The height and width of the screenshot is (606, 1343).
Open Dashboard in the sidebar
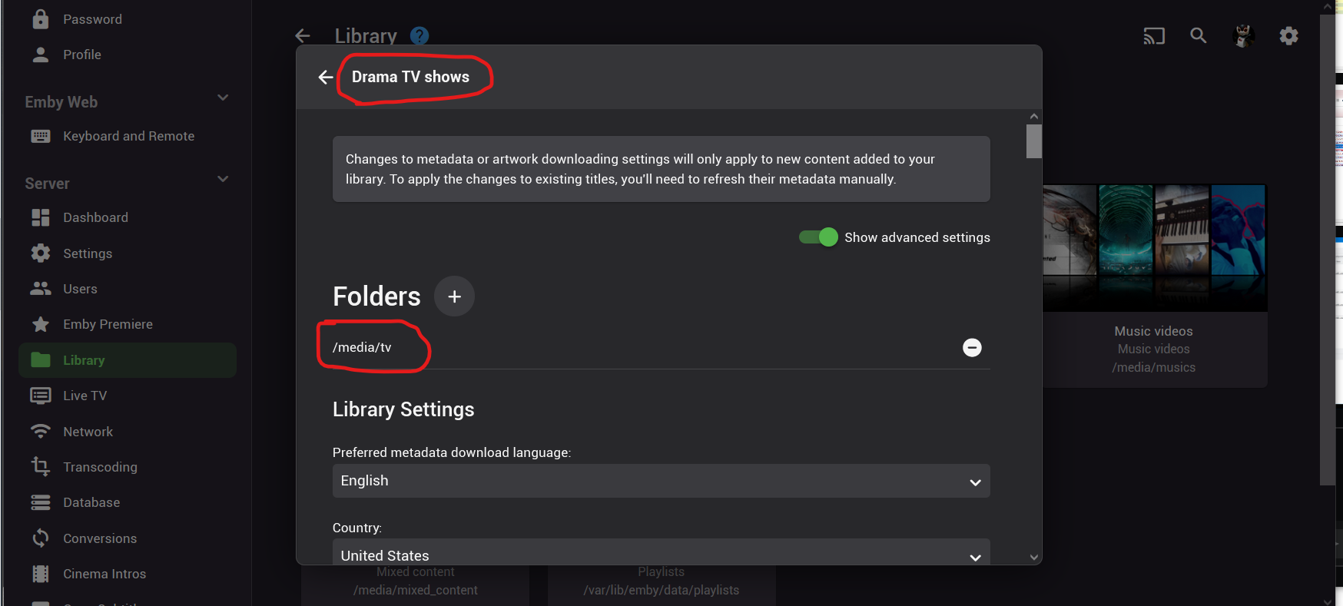[95, 217]
